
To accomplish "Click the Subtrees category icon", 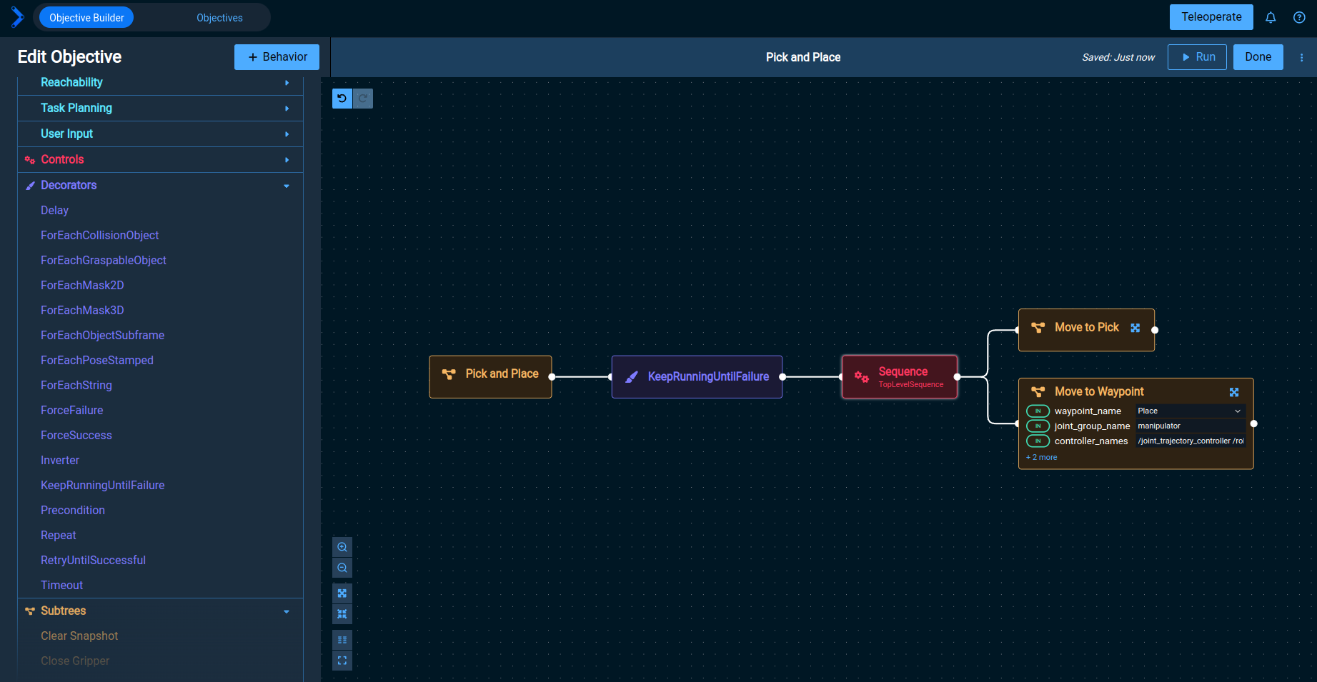I will (30, 611).
